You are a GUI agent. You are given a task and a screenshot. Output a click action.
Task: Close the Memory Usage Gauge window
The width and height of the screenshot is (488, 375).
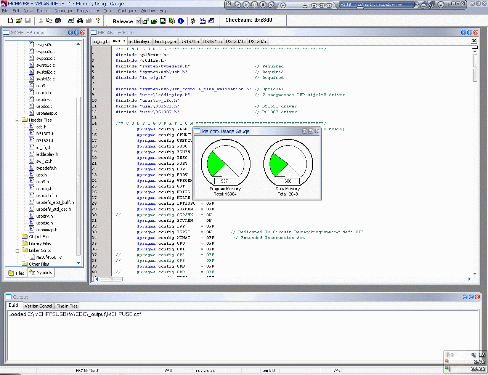[x=316, y=131]
